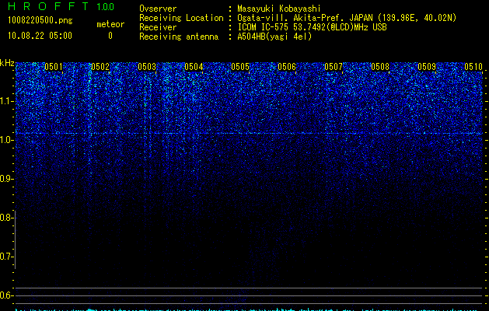
Task: Click the 0504 time marker
Action: pyautogui.click(x=194, y=67)
